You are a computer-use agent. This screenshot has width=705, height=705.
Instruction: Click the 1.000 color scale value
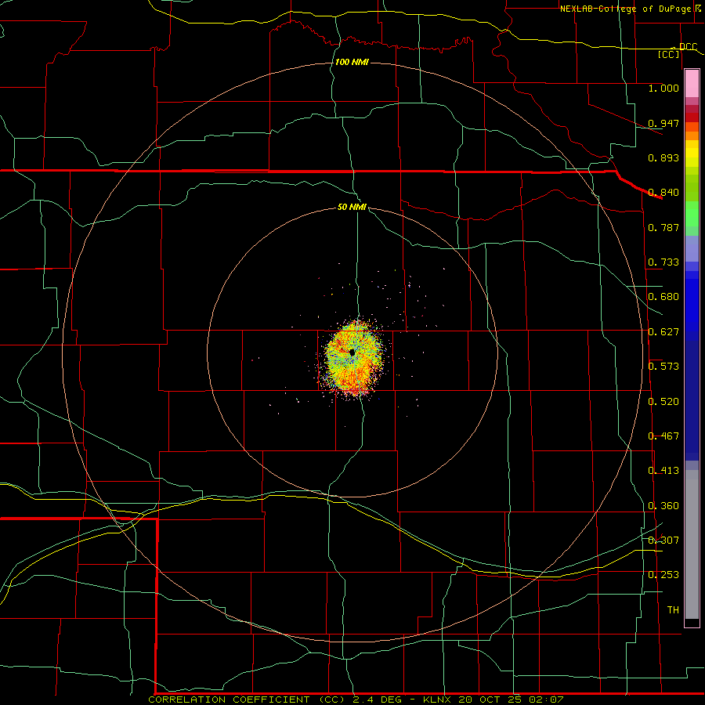pyautogui.click(x=663, y=88)
